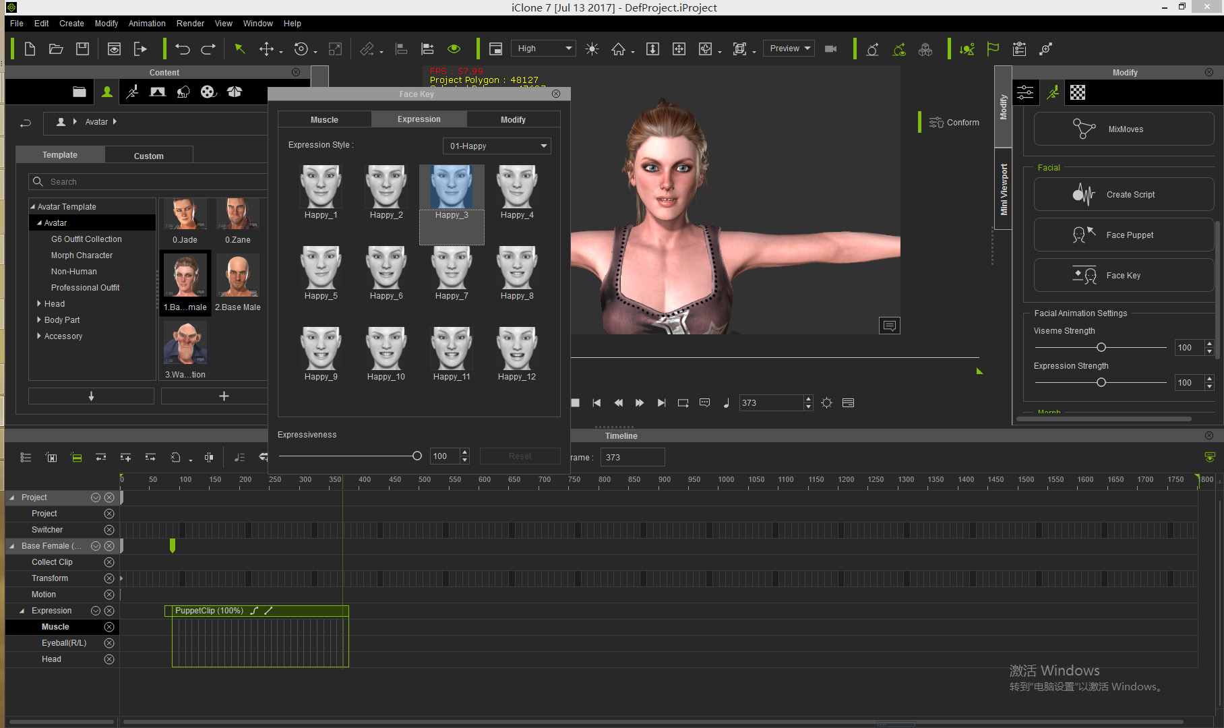Click the plus add button in Content
The height and width of the screenshot is (728, 1224).
(x=224, y=396)
